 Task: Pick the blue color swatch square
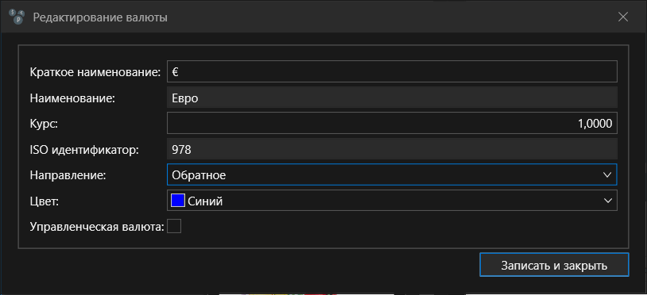pyautogui.click(x=178, y=201)
